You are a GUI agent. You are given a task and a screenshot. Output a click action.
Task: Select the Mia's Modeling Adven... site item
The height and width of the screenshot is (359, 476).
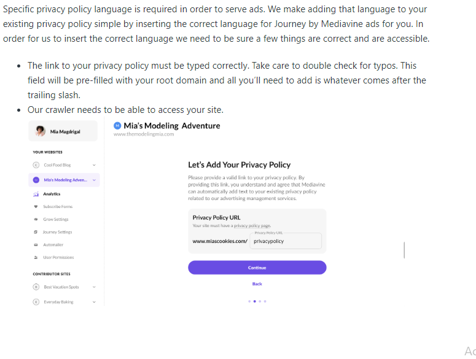pyautogui.click(x=65, y=180)
